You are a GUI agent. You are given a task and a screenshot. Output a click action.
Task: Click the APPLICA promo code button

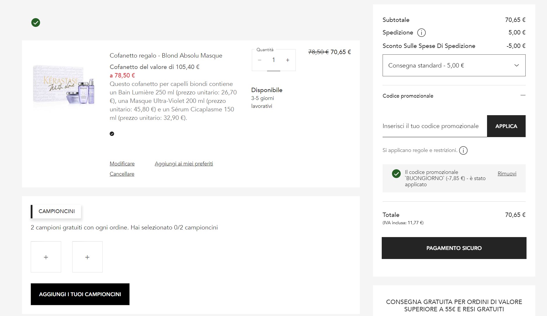506,126
